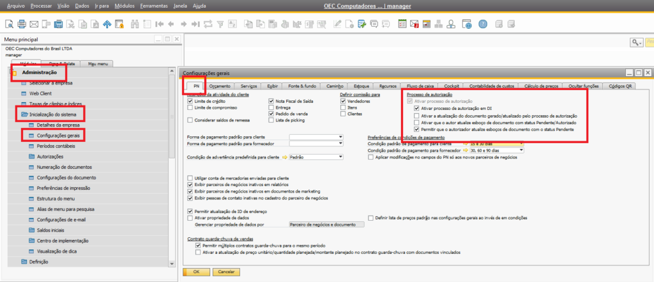Open messages/alerts envelope icon with red badge
This screenshot has height=282, width=654.
coord(414,24)
